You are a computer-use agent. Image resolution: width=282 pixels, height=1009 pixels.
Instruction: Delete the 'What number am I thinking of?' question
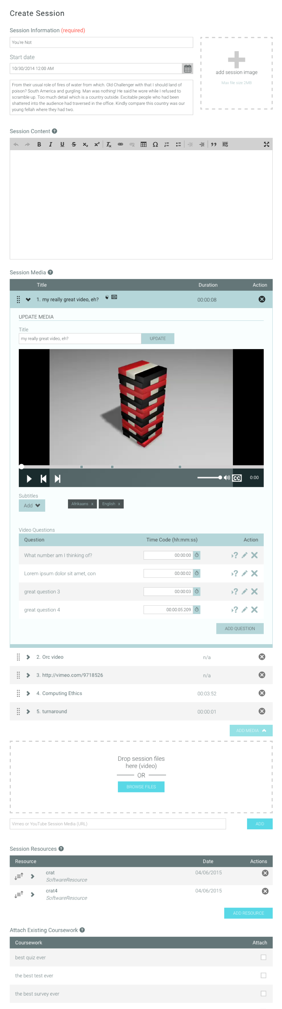pyautogui.click(x=255, y=555)
